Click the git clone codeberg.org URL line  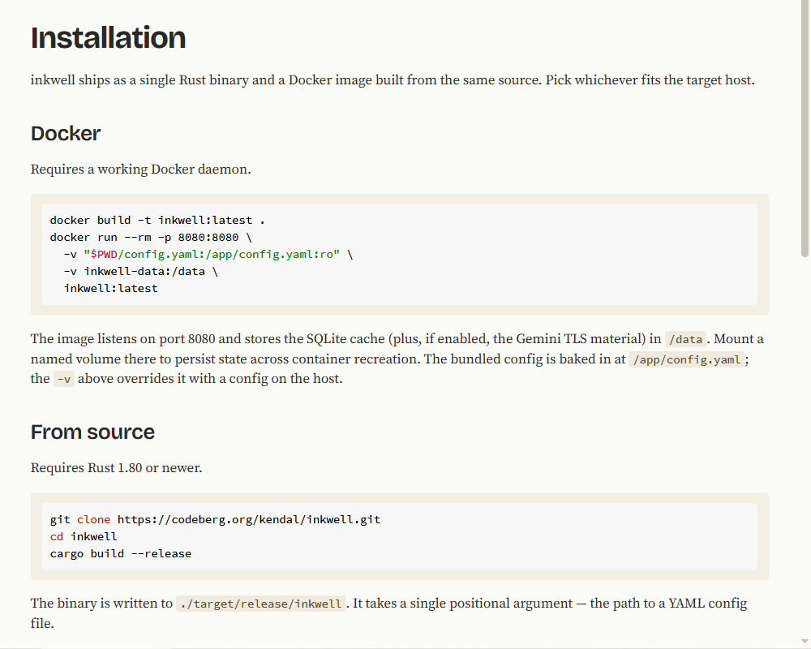click(215, 519)
